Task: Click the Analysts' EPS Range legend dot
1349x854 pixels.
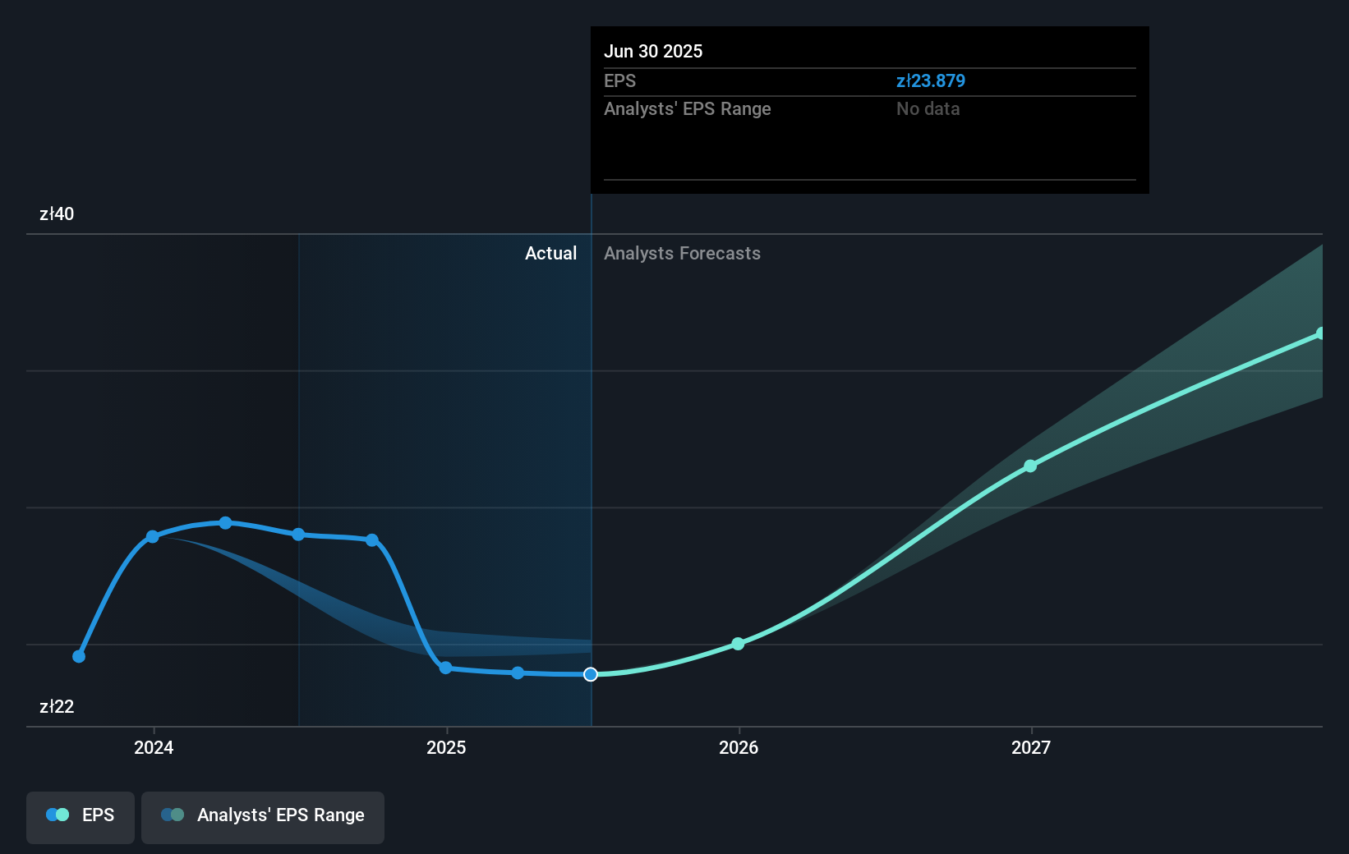Action: (x=173, y=815)
